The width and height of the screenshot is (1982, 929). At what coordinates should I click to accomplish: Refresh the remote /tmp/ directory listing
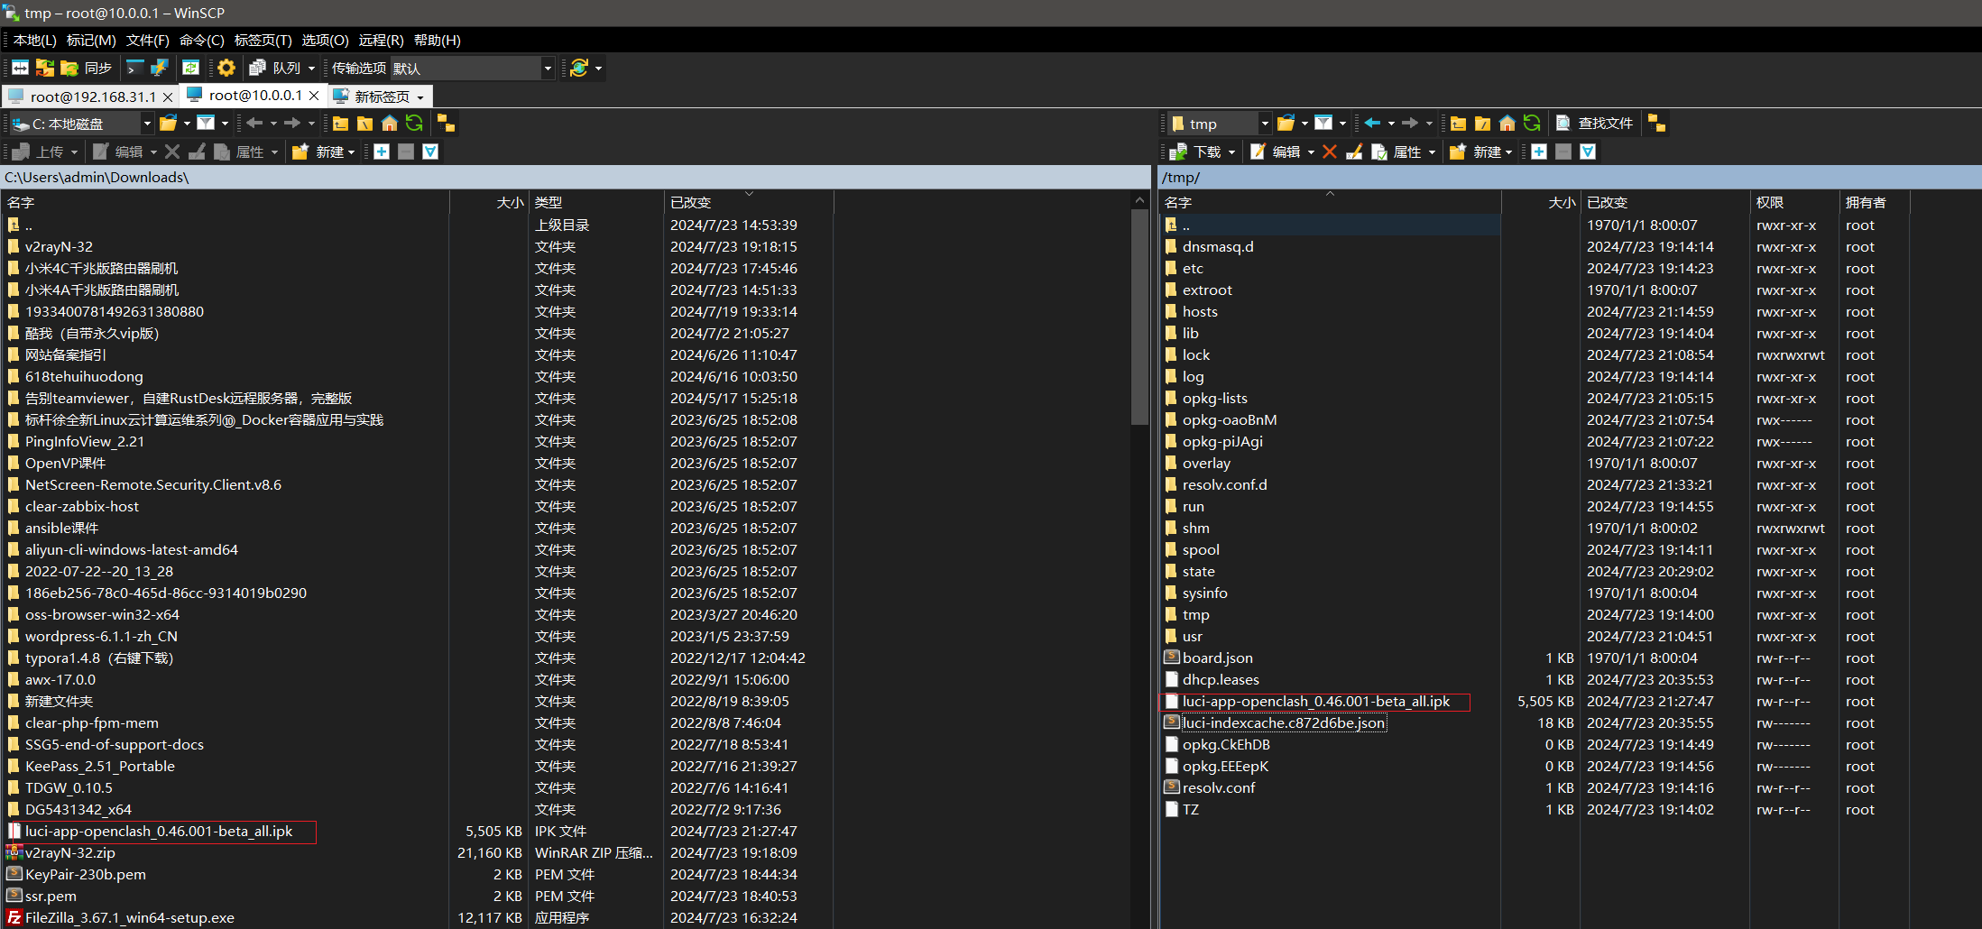coord(1532,124)
